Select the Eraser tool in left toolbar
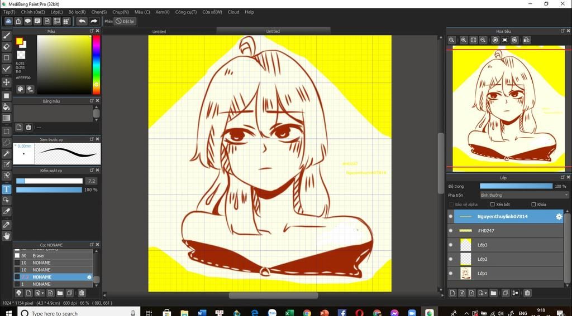Screen dimensions: 572x316 click(x=7, y=47)
